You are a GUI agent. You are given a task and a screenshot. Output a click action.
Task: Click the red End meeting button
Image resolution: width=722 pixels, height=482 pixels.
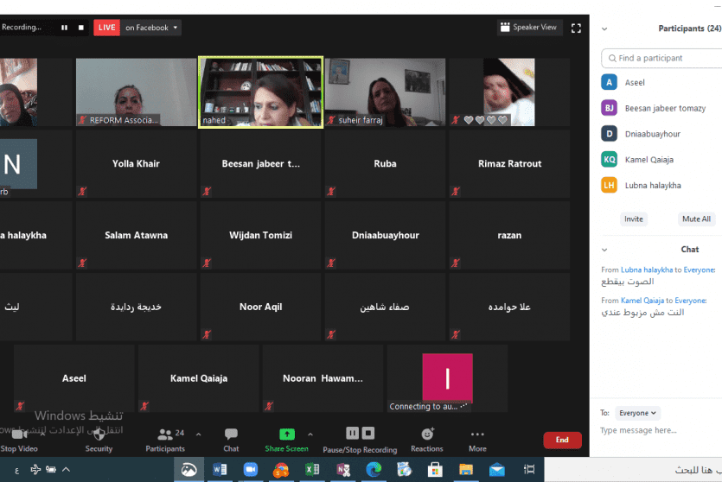pyautogui.click(x=562, y=440)
